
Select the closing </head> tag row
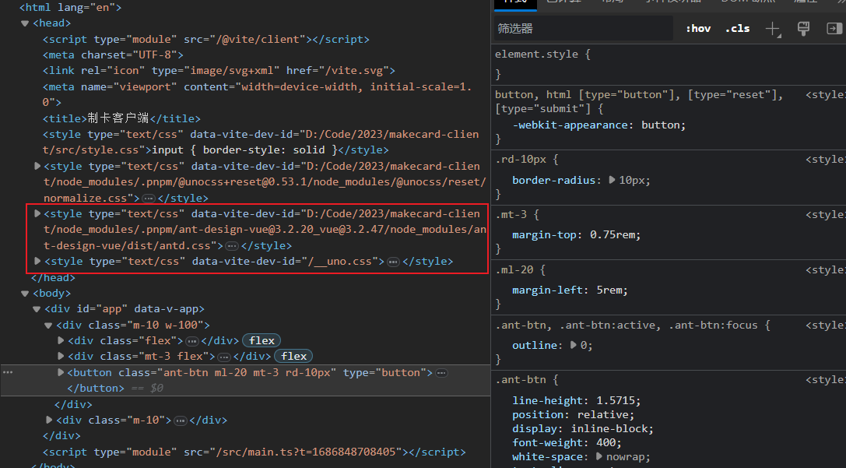[x=53, y=277]
